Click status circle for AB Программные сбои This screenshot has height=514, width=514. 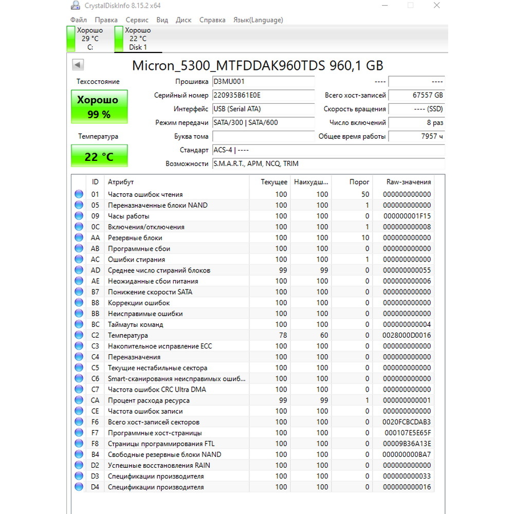coord(79,248)
